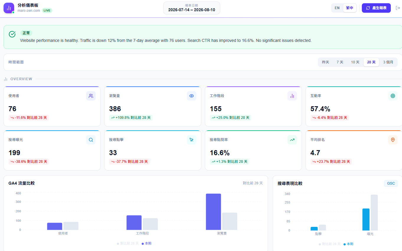The height and width of the screenshot is (251, 402).
Task: Click the magnifier icon on 搜尋曝光 card
Action: (91, 140)
